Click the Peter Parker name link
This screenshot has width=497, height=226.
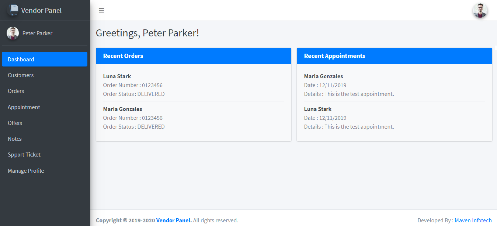pos(37,33)
